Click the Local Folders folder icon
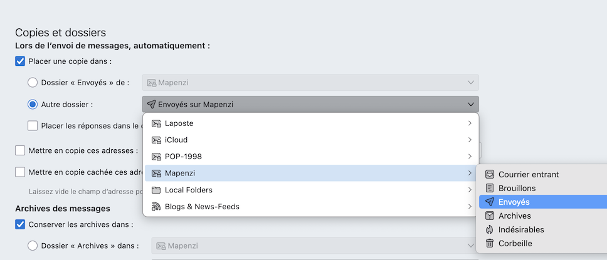 coord(156,190)
